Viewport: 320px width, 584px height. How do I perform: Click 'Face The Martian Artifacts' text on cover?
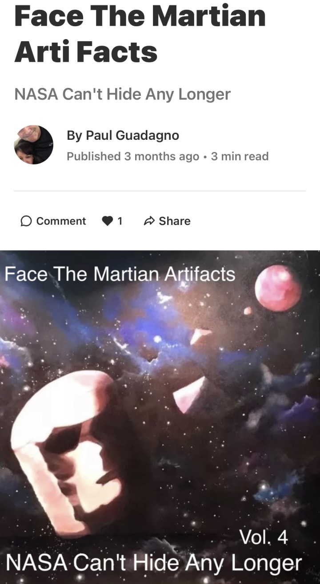(120, 274)
